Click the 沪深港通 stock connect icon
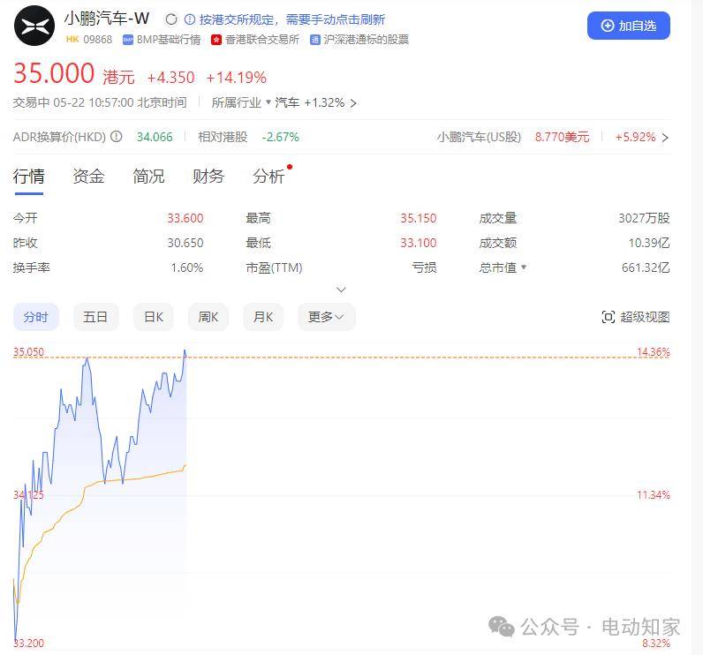703x655 pixels. tap(314, 40)
